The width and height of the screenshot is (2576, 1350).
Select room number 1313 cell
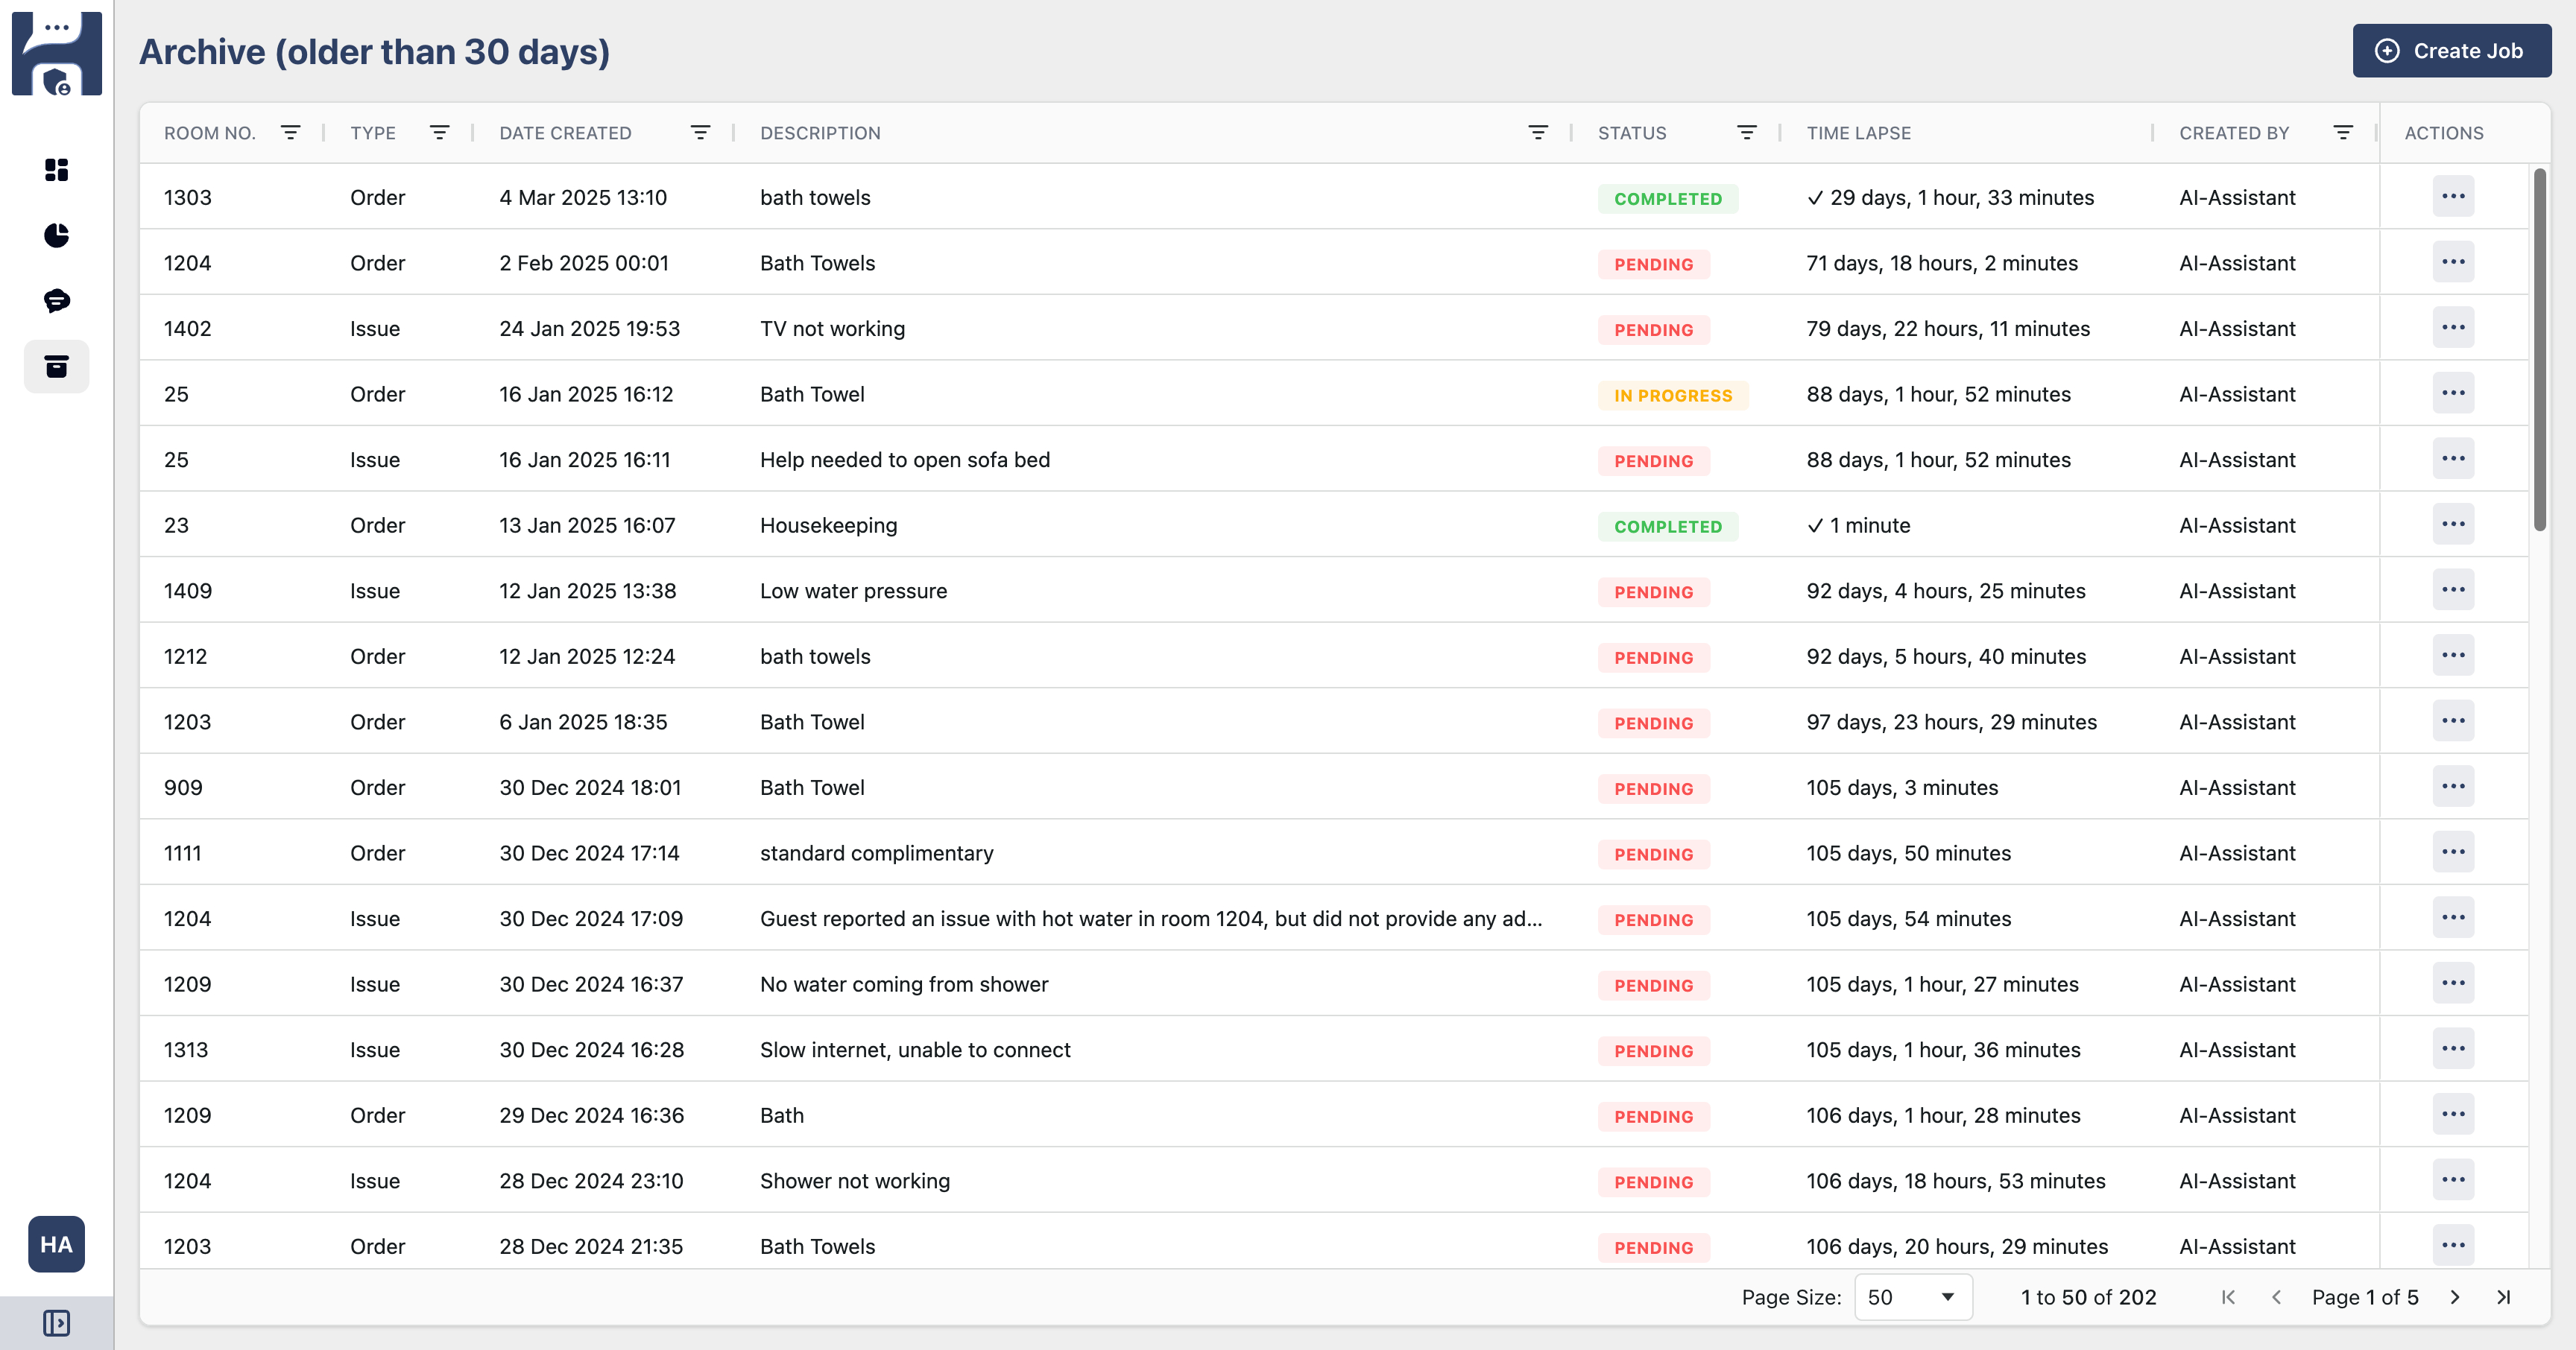coord(186,1049)
